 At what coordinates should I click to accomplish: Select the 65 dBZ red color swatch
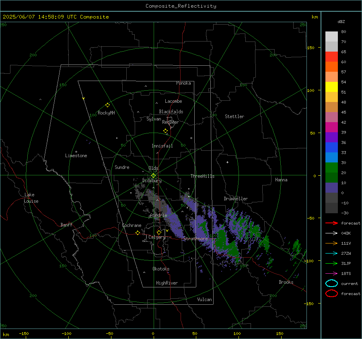point(331,56)
